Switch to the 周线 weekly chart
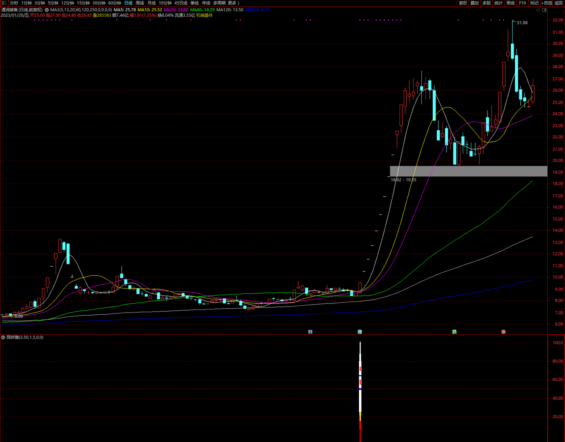 140,3
